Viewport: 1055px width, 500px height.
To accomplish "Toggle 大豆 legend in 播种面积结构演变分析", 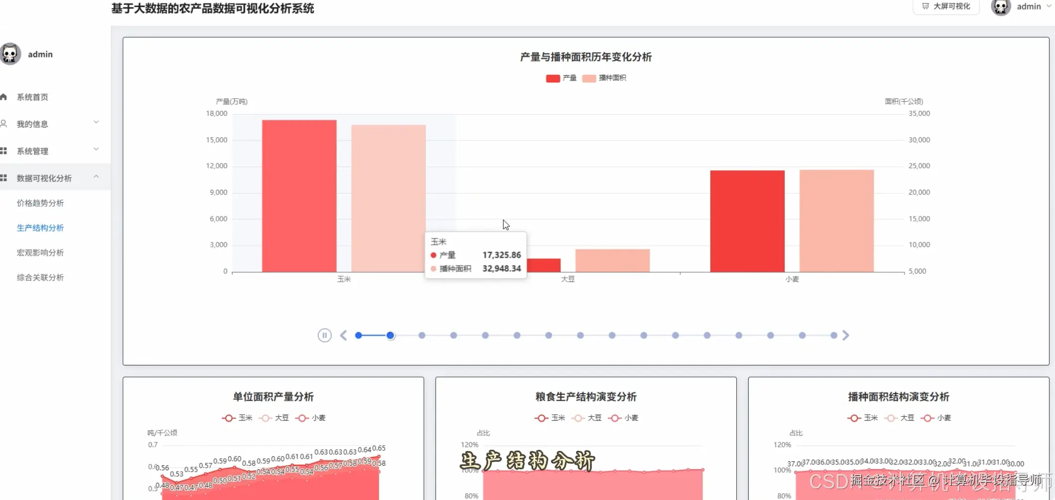I will coord(900,418).
